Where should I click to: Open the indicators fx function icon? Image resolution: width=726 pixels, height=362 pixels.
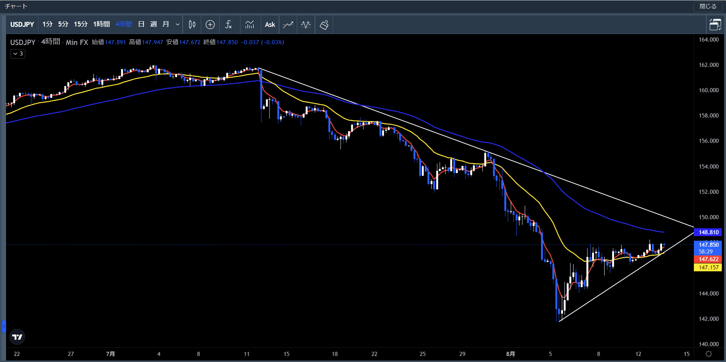click(x=228, y=25)
